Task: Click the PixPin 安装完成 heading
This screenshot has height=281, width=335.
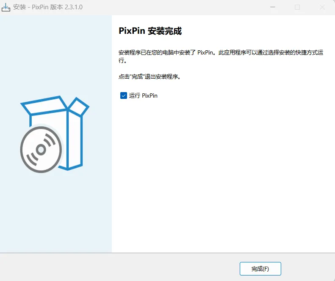Action: click(150, 31)
